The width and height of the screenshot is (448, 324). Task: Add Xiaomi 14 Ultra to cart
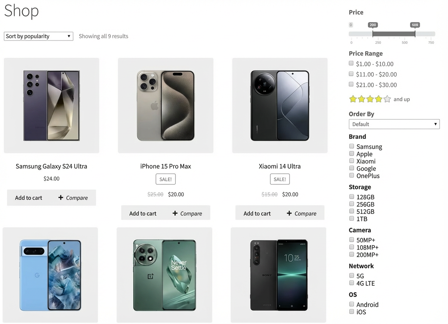click(257, 213)
